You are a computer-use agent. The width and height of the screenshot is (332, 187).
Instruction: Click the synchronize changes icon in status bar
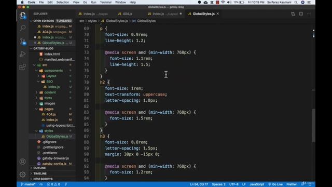coord(41,184)
